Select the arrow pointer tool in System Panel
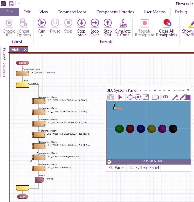Image resolution: width=194 pixels, height=202 pixels. tap(120, 97)
